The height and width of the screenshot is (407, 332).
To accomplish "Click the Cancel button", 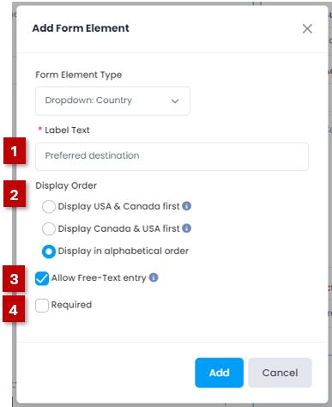I will pos(280,373).
